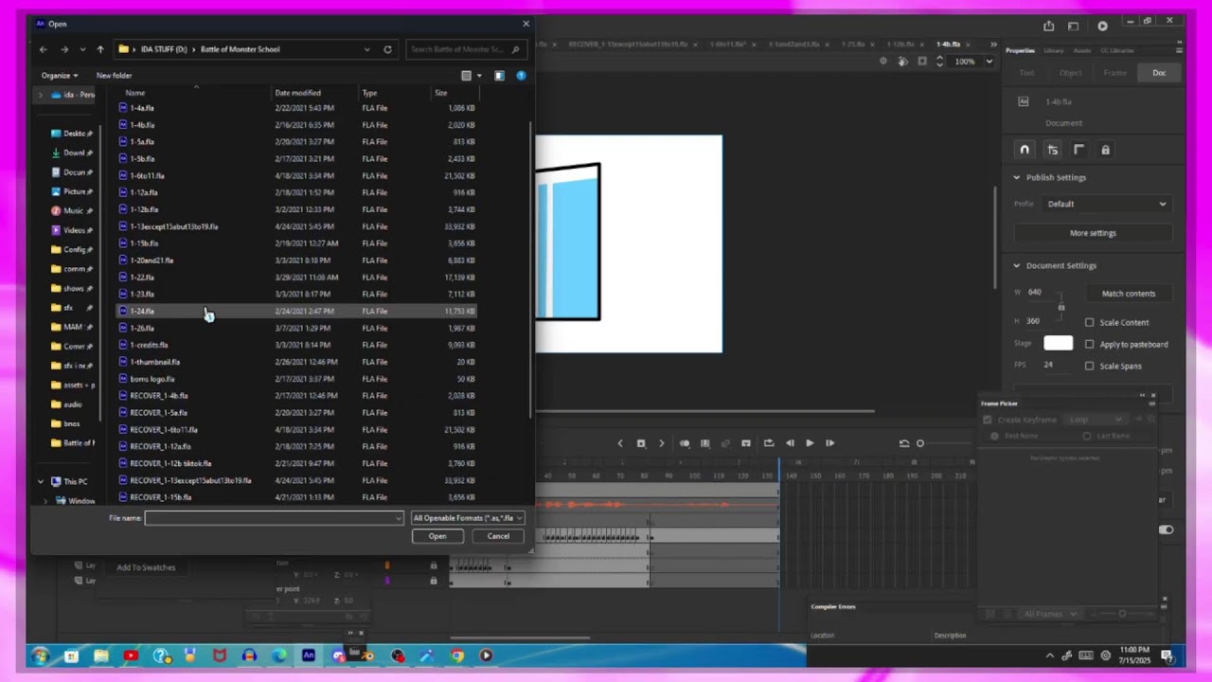Collapse the This PC tree node
This screenshot has height=682, width=1212.
[x=41, y=481]
